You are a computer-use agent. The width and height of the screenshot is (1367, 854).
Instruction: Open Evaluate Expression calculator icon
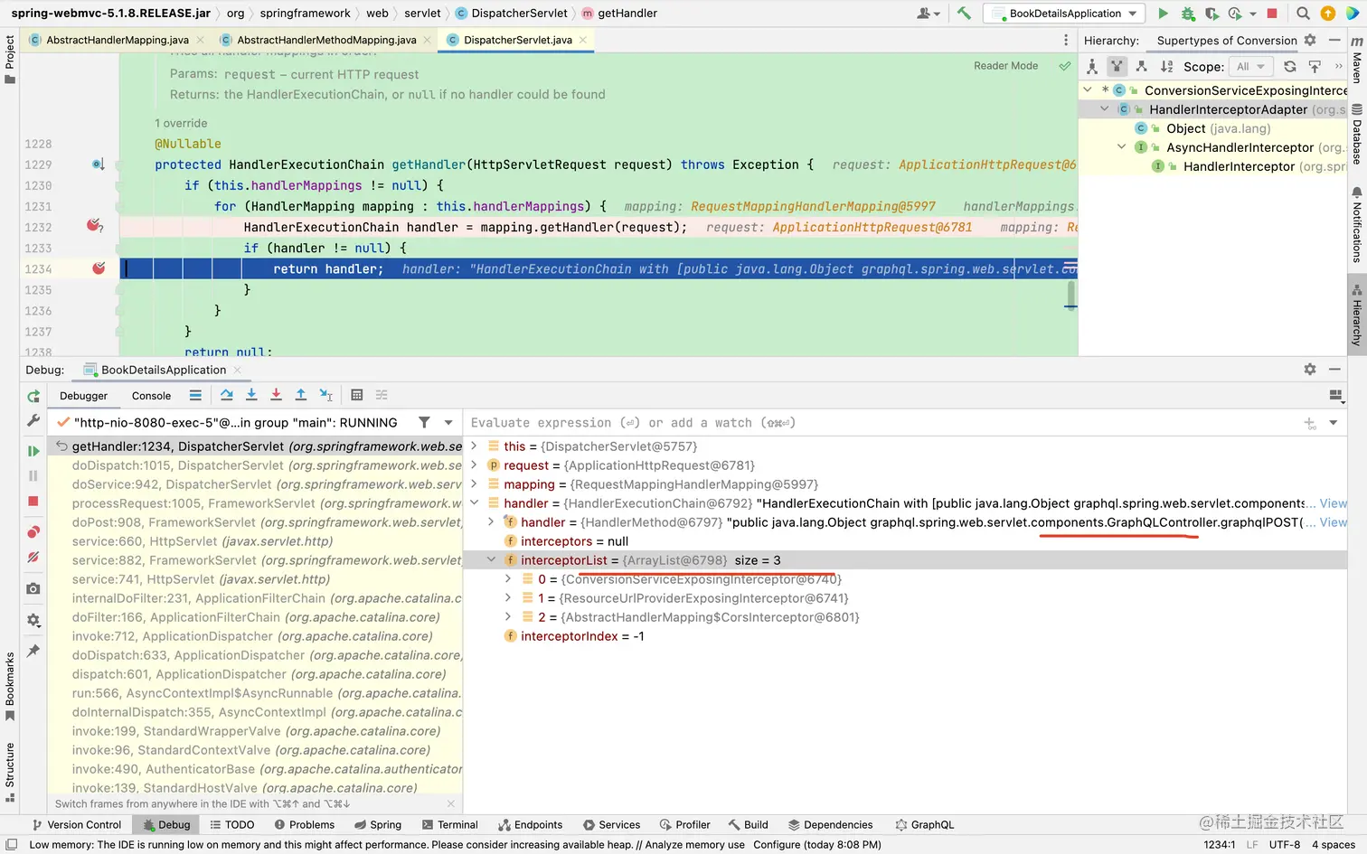[x=357, y=395]
